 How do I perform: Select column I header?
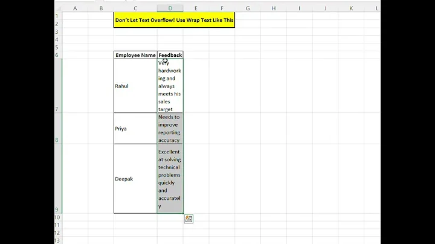pyautogui.click(x=299, y=8)
